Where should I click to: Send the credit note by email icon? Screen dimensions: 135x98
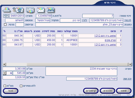pos(18,10)
